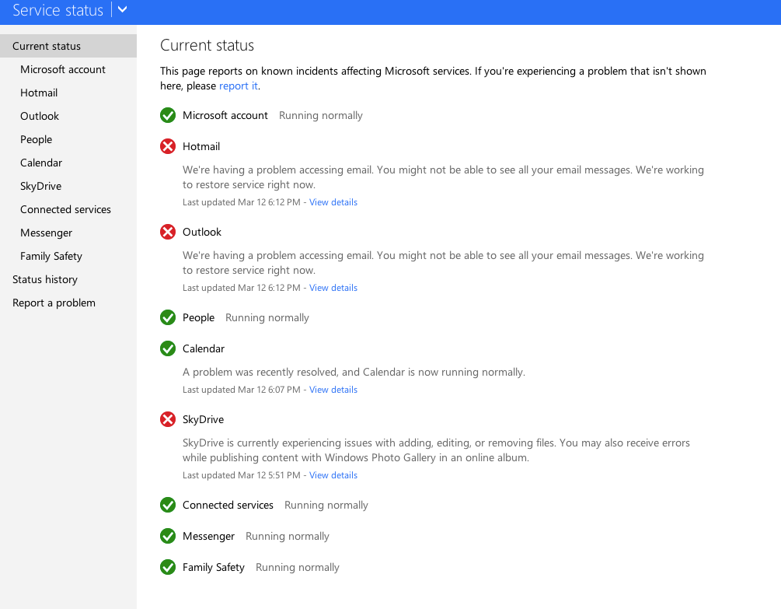View details for the Calendar resolution
The height and width of the screenshot is (609, 781).
click(x=333, y=389)
